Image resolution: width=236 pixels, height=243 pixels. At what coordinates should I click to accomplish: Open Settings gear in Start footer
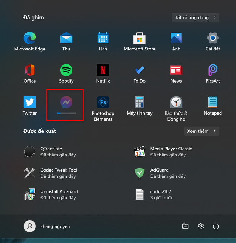(x=201, y=226)
